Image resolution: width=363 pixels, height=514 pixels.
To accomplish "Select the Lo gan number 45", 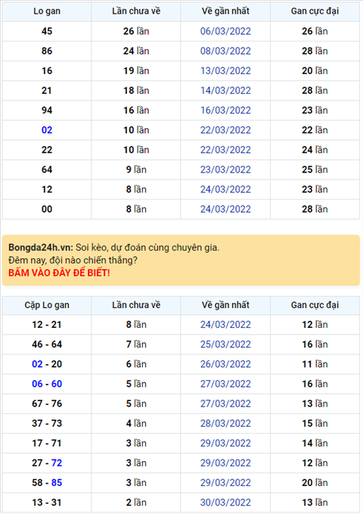I will [x=47, y=31].
